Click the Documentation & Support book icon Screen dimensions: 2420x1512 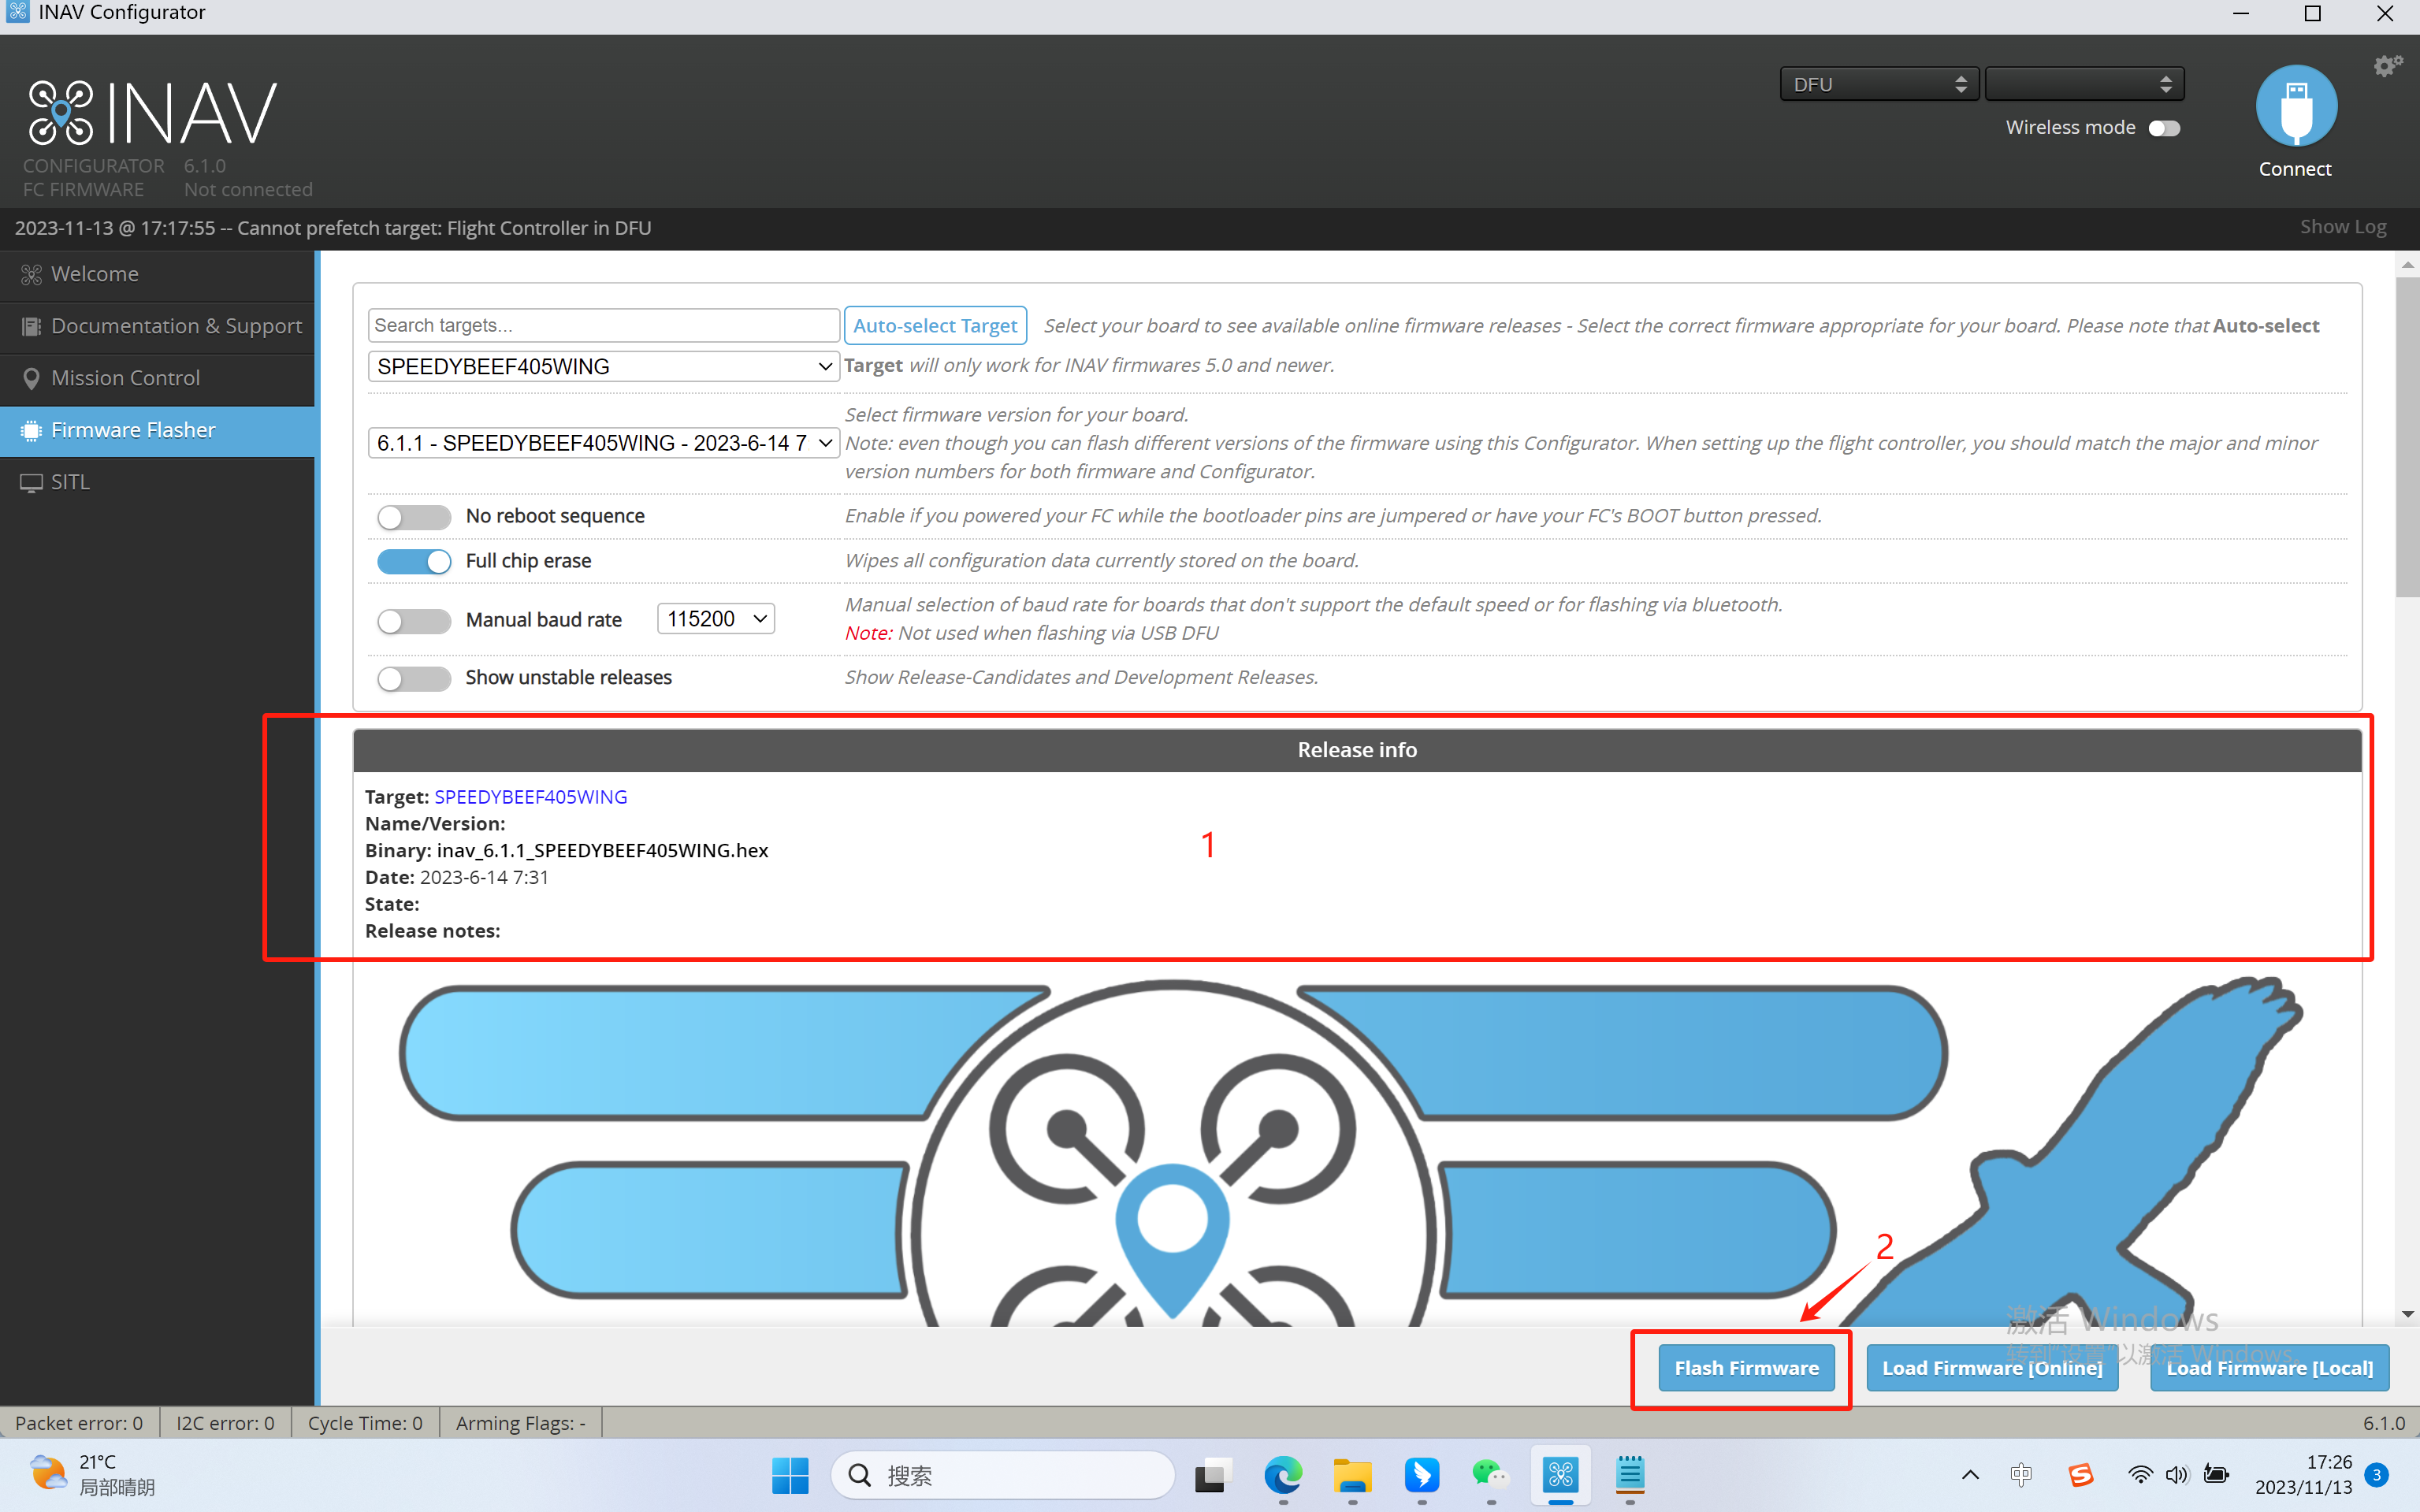point(31,327)
